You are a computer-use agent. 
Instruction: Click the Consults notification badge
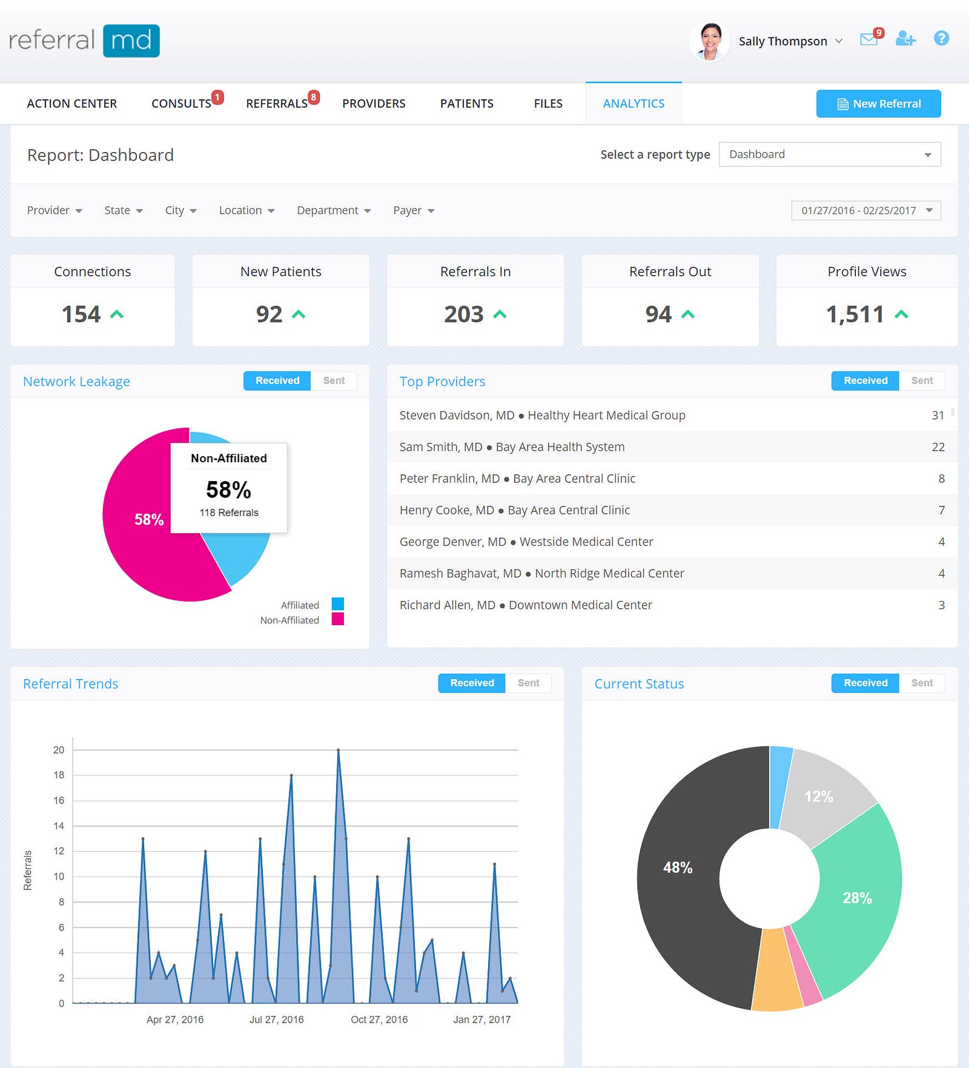217,97
